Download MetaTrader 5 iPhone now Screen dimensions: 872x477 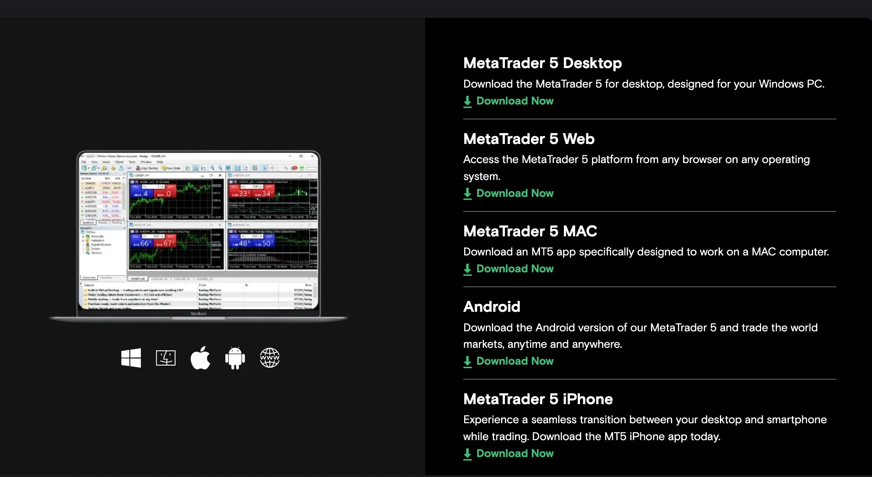tap(508, 454)
